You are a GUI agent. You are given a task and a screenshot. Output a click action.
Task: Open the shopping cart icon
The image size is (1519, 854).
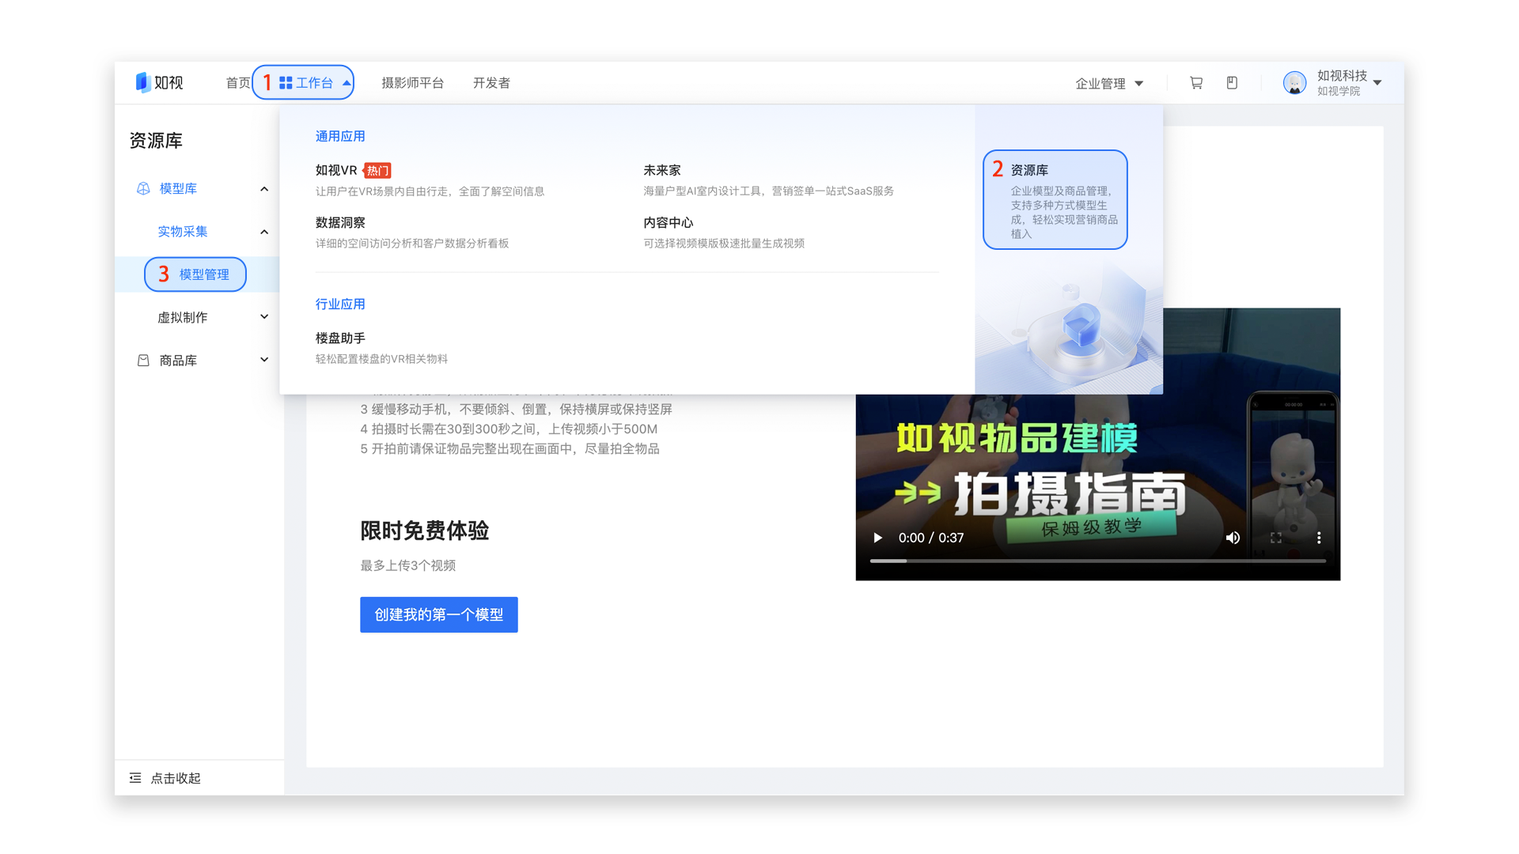click(1195, 83)
